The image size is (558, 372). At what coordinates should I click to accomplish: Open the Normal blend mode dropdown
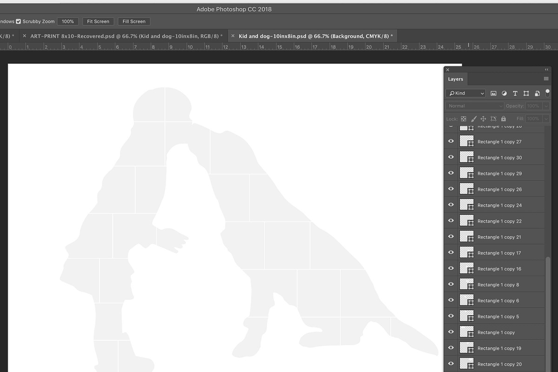click(x=475, y=106)
